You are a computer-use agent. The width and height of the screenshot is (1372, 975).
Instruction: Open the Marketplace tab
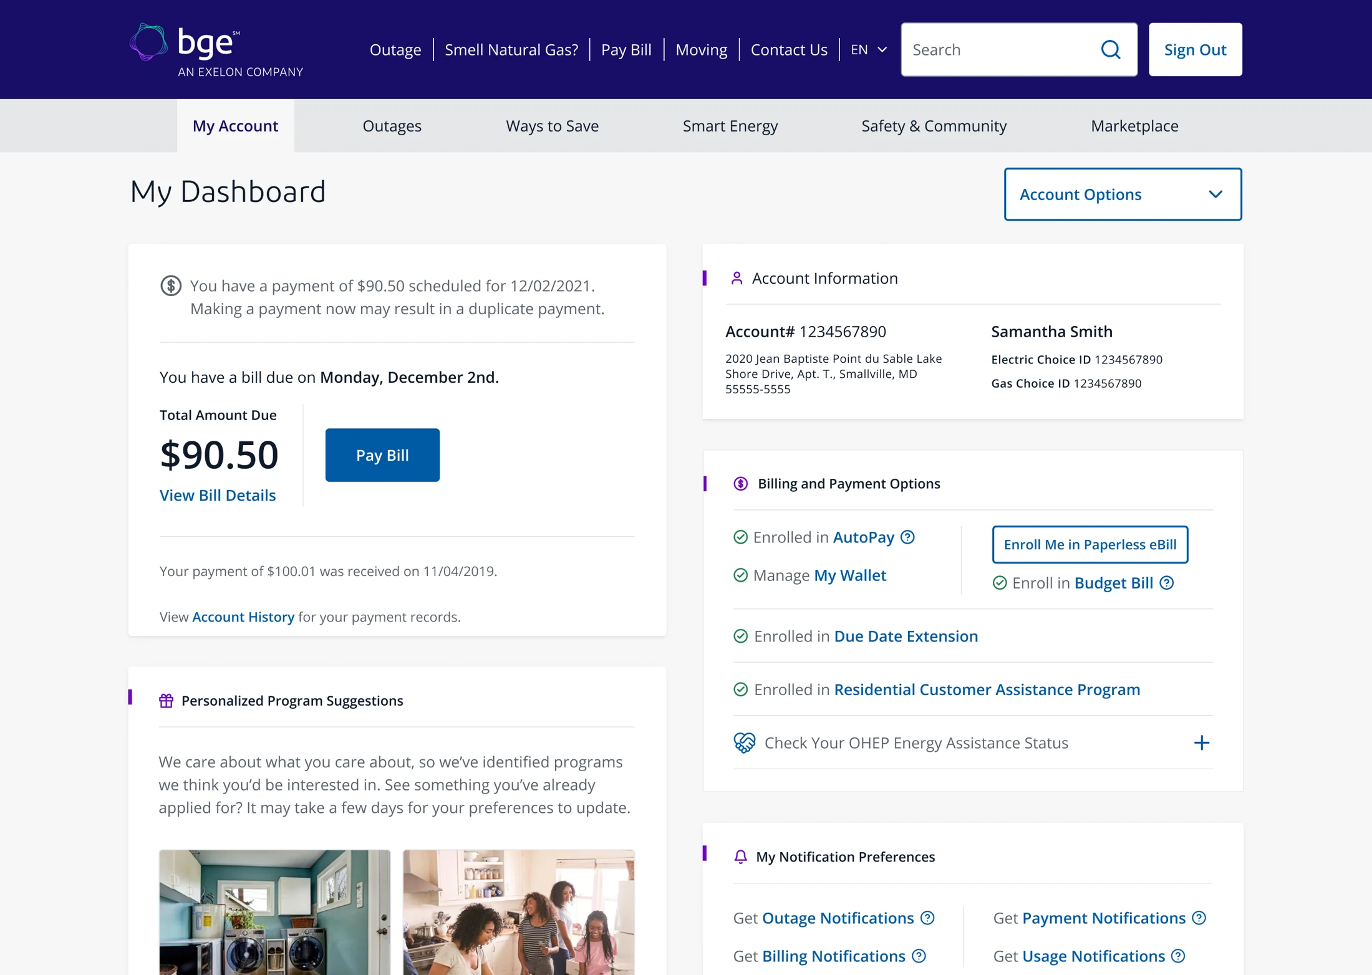[x=1134, y=126]
